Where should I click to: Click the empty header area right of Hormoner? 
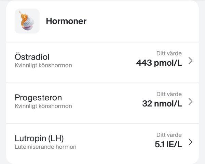tap(143, 21)
